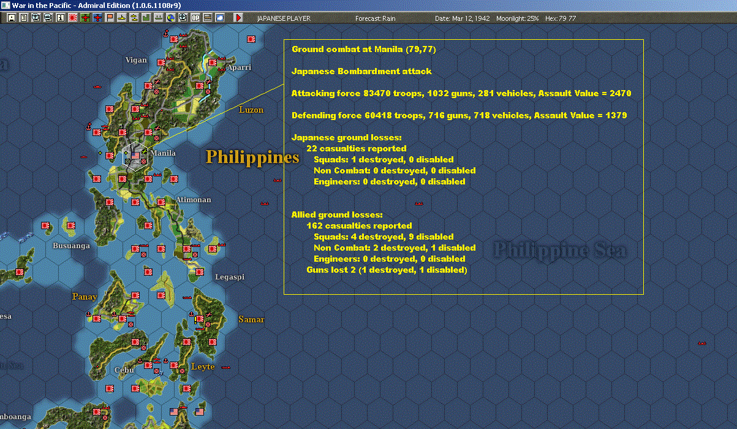Image resolution: width=737 pixels, height=429 pixels.
Task: Click the red play arrow toolbar icon
Action: pyautogui.click(x=238, y=18)
